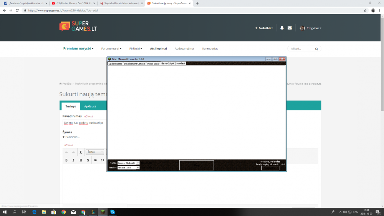This screenshot has height=216, width=384.
Task: Show hidden system tray icons
Action: tap(340, 212)
